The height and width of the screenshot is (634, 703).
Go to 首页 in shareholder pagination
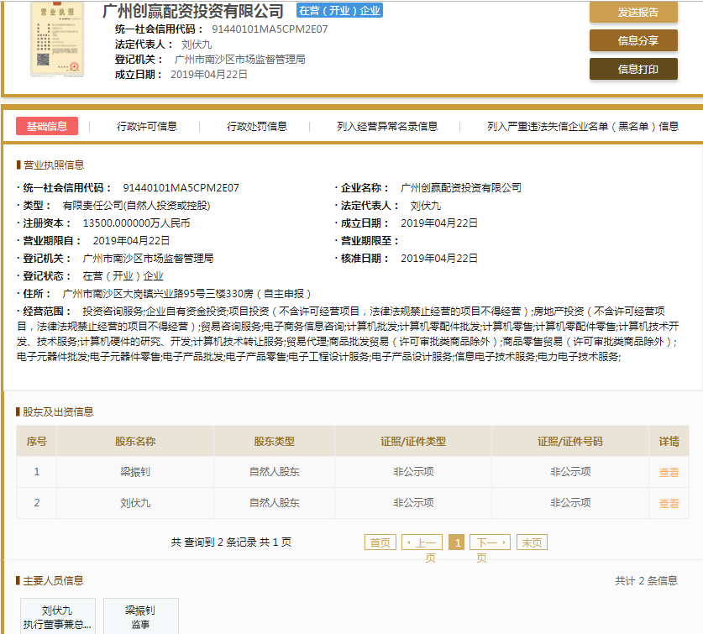pyautogui.click(x=380, y=542)
